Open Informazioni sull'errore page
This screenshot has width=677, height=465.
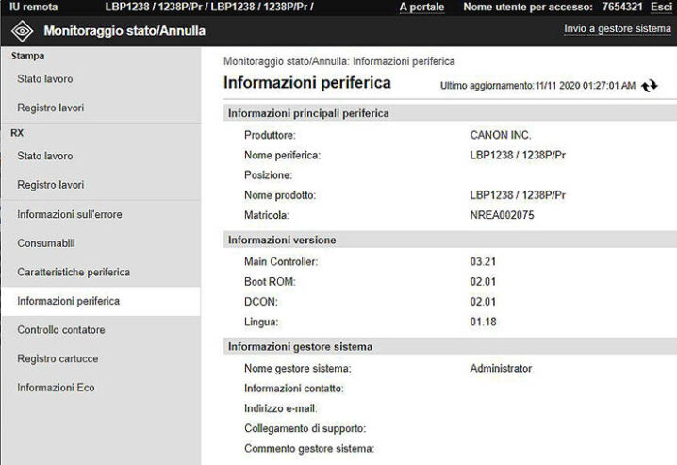69,214
